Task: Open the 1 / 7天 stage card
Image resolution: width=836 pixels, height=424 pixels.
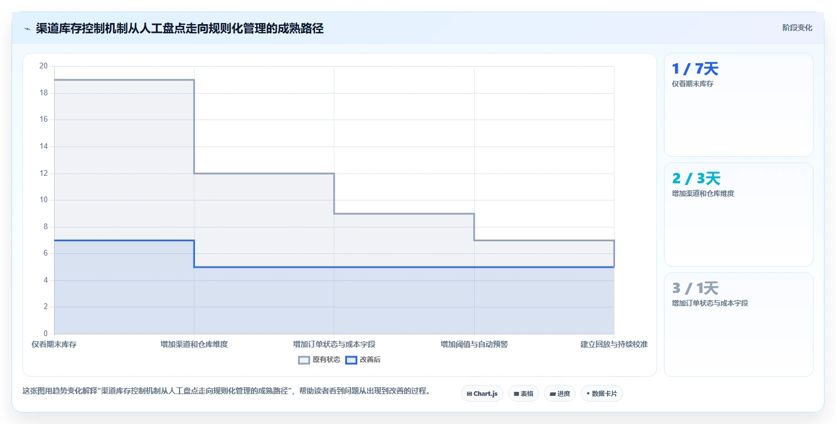Action: click(x=739, y=105)
